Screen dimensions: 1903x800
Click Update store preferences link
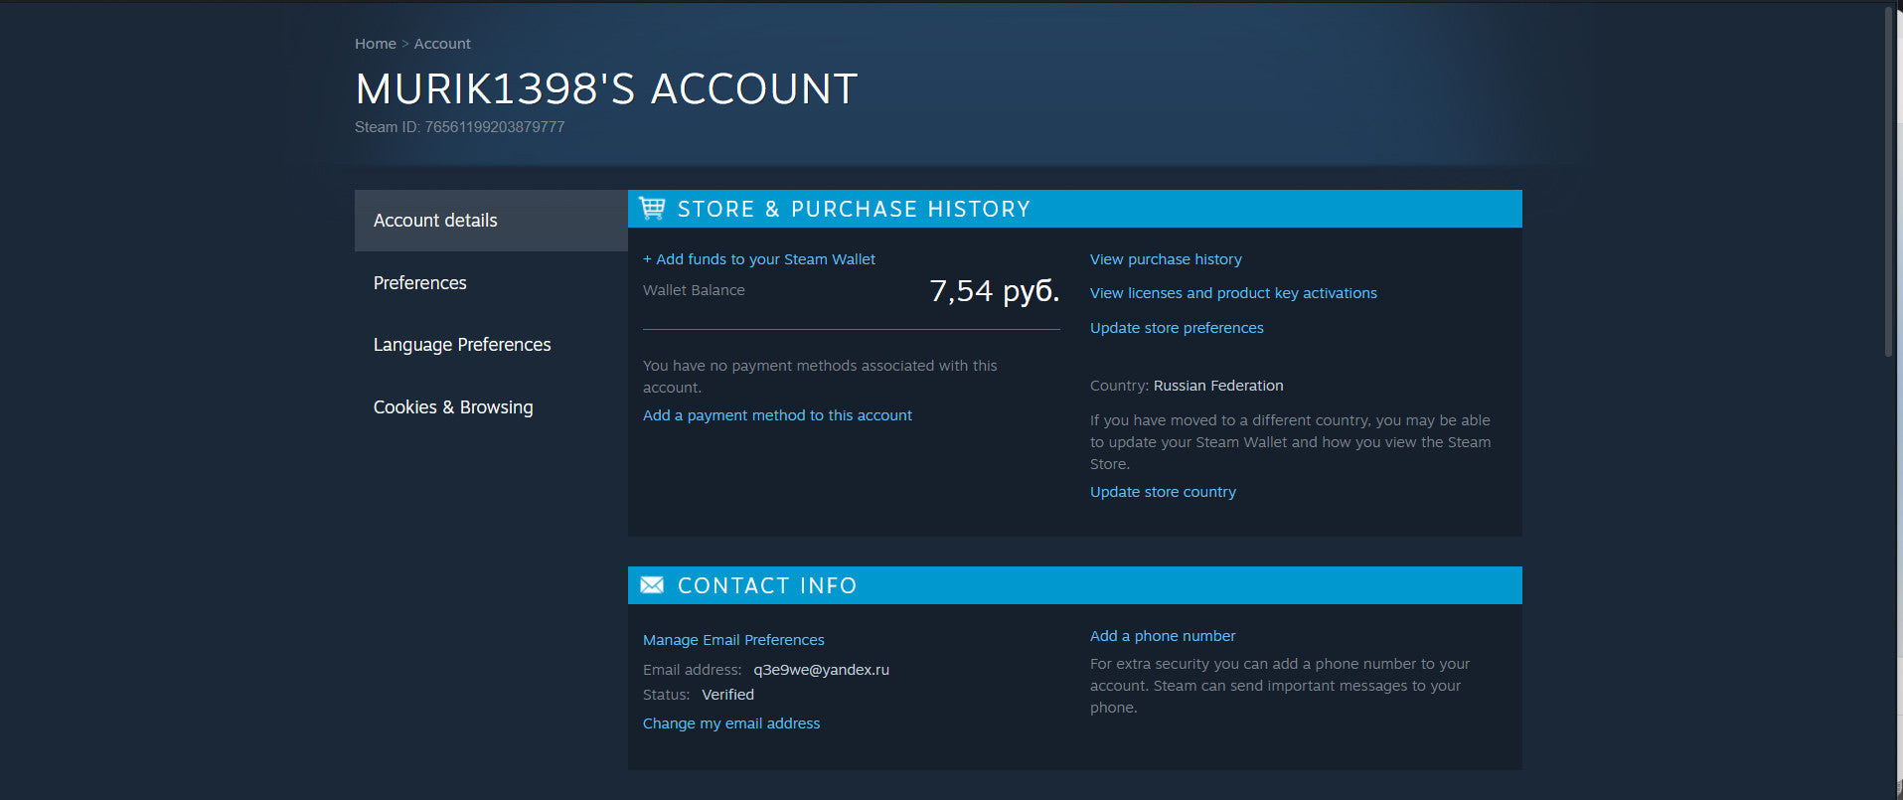point(1177,328)
